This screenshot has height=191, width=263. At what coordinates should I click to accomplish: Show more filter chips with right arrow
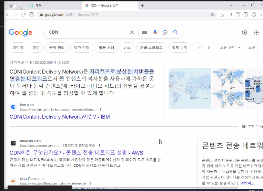(209, 47)
